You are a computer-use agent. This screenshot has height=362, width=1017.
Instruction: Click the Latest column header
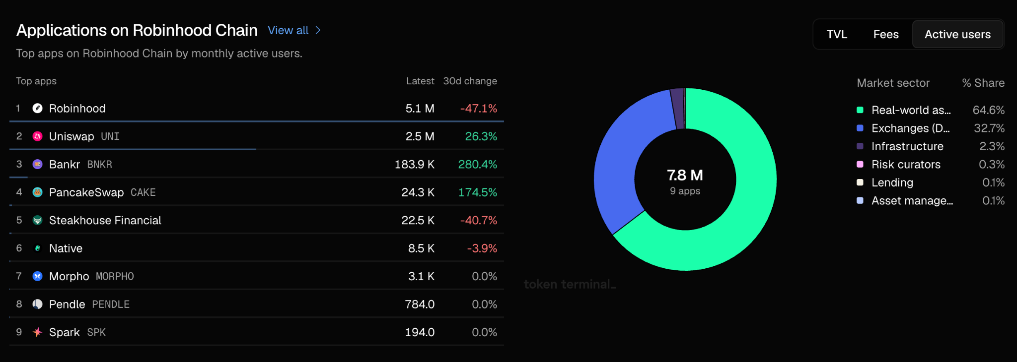(x=420, y=81)
